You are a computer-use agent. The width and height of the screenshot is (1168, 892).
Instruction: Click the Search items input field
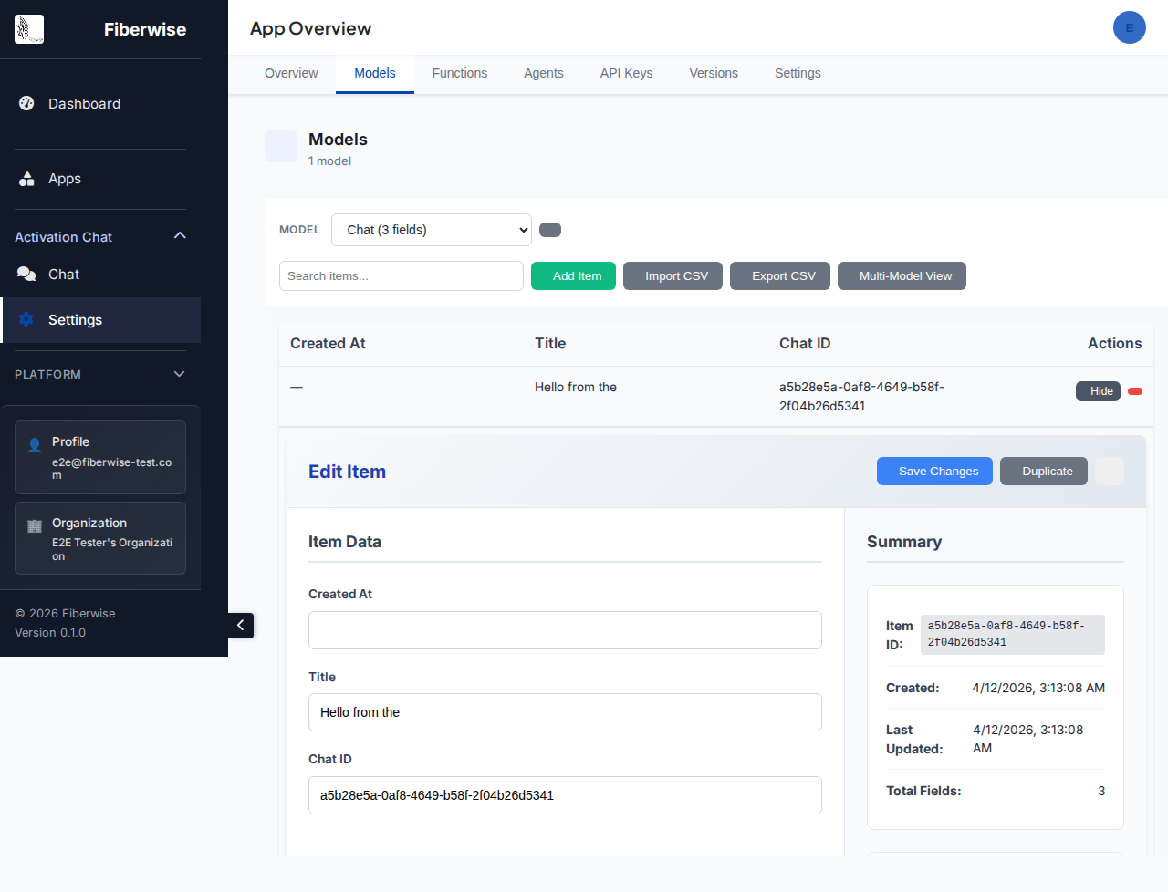401,276
